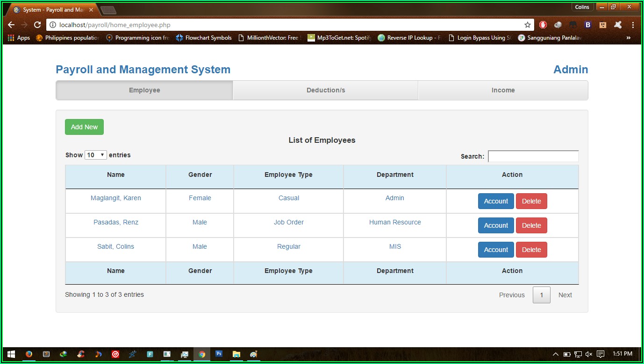Viewport: 644px width, 364px height.
Task: Click the Add New button
Action: click(84, 127)
